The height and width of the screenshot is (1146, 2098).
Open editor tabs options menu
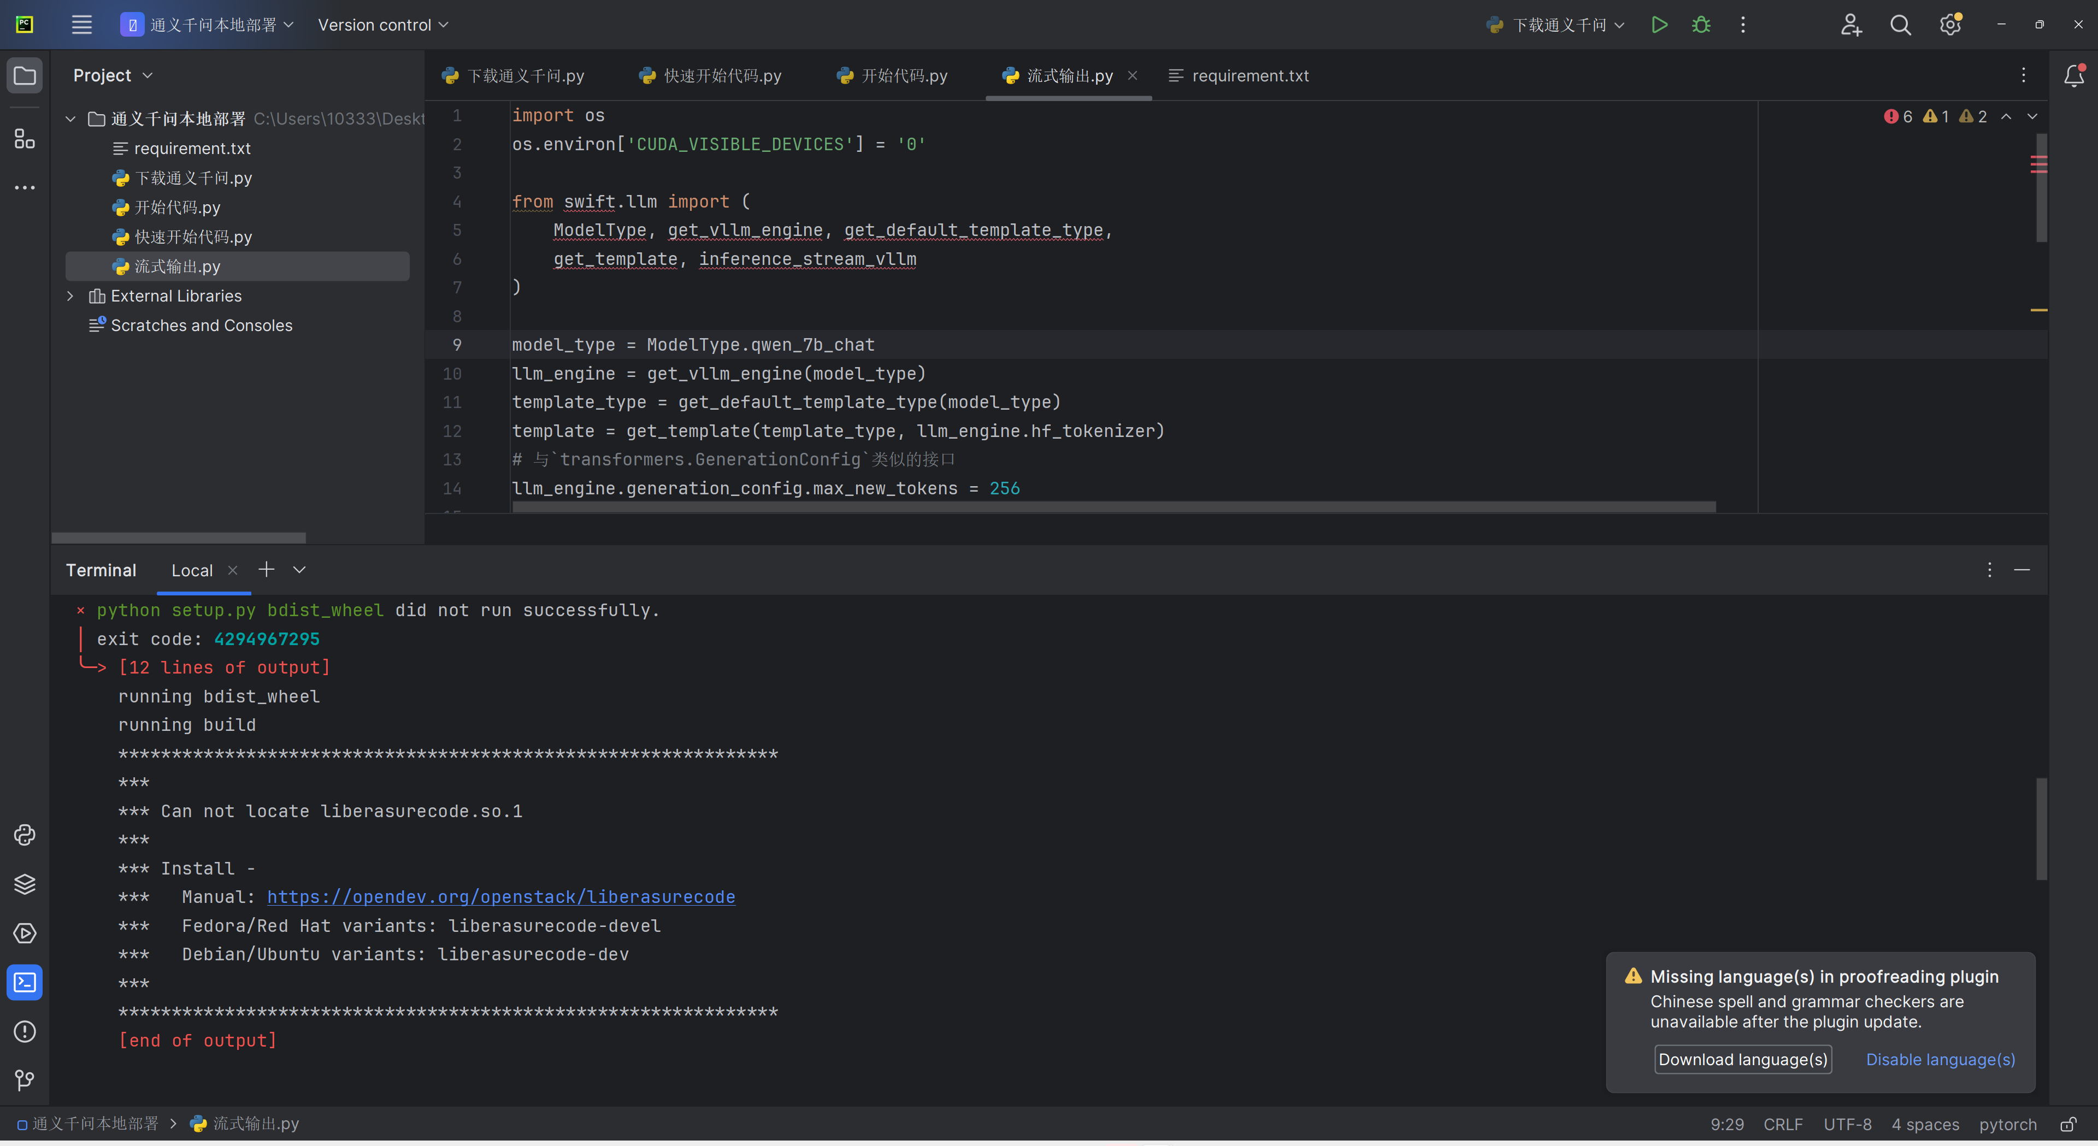click(2023, 75)
